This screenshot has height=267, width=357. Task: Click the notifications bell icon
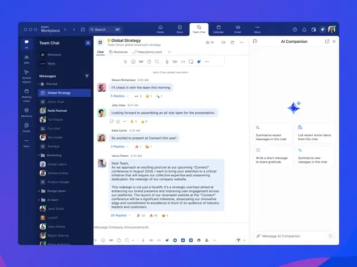pyautogui.click(x=305, y=29)
